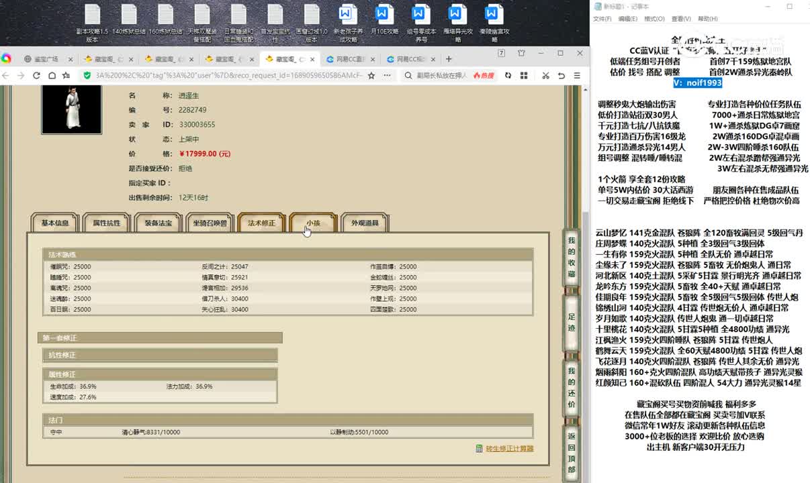Click the browser skin shirt icon
Viewport: 810px width, 483px height.
521,54
